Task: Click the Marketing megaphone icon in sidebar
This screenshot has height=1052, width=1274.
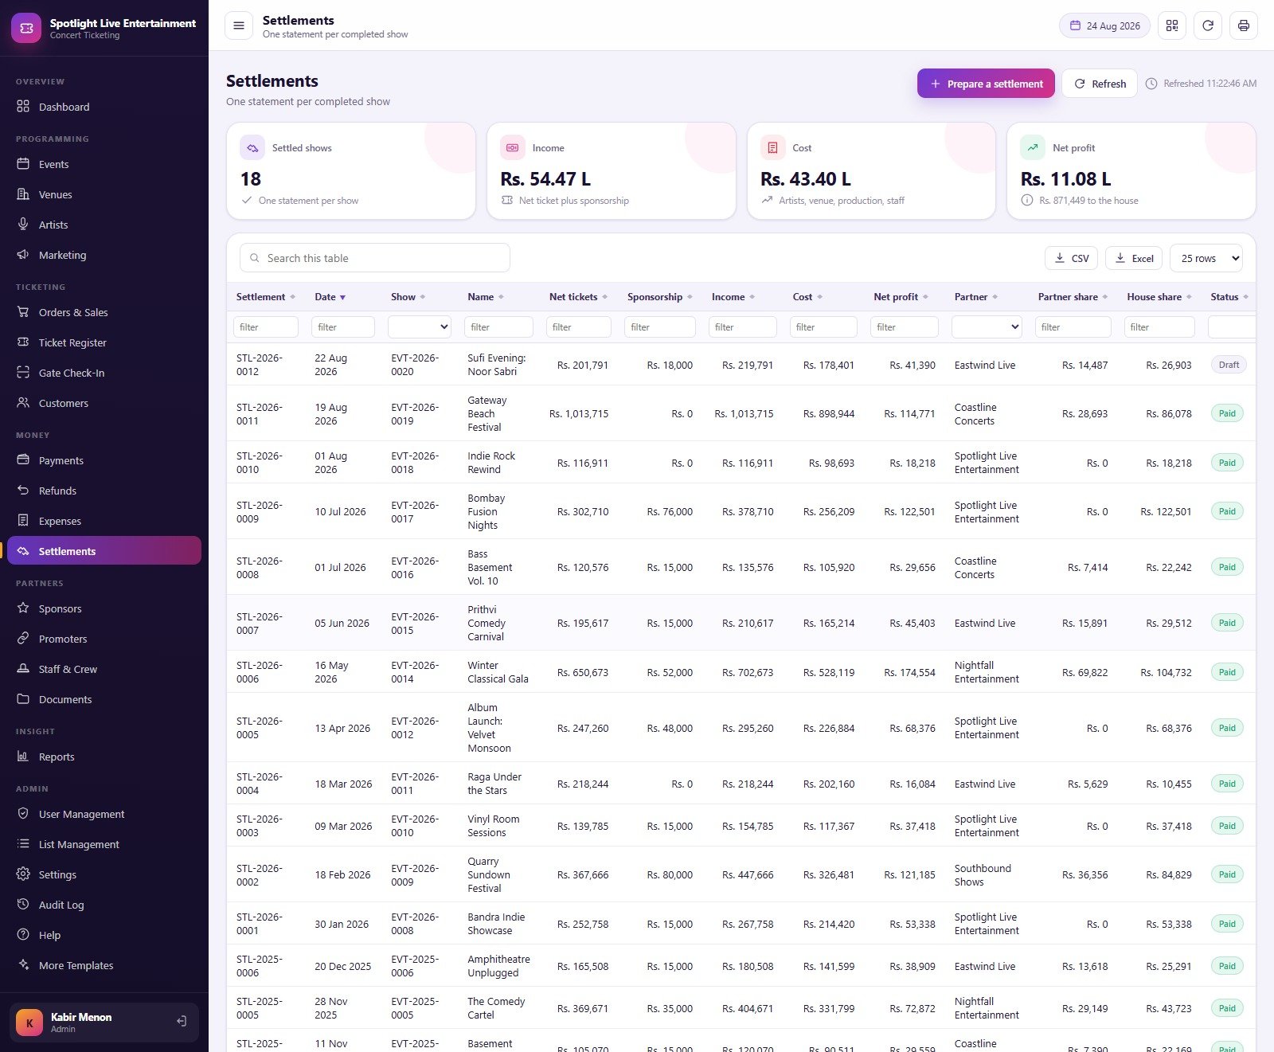Action: (23, 255)
